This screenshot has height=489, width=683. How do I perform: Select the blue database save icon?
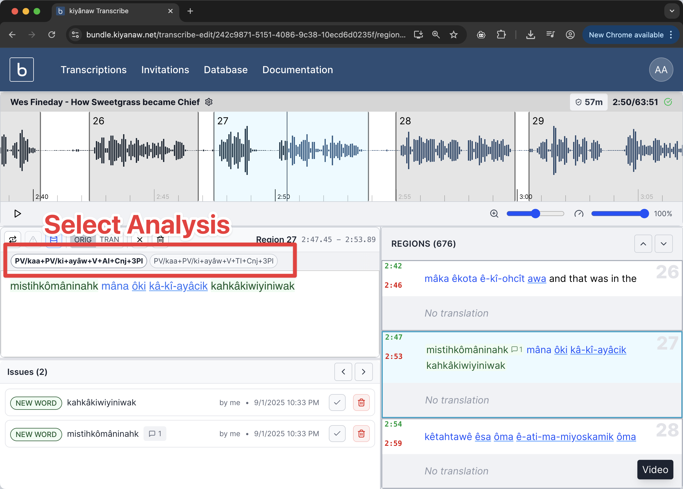pyautogui.click(x=54, y=239)
